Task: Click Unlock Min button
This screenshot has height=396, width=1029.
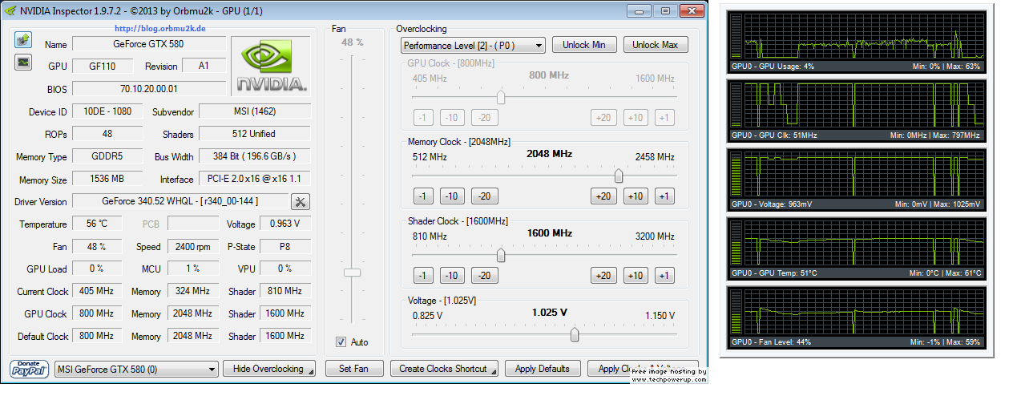Action: 584,45
